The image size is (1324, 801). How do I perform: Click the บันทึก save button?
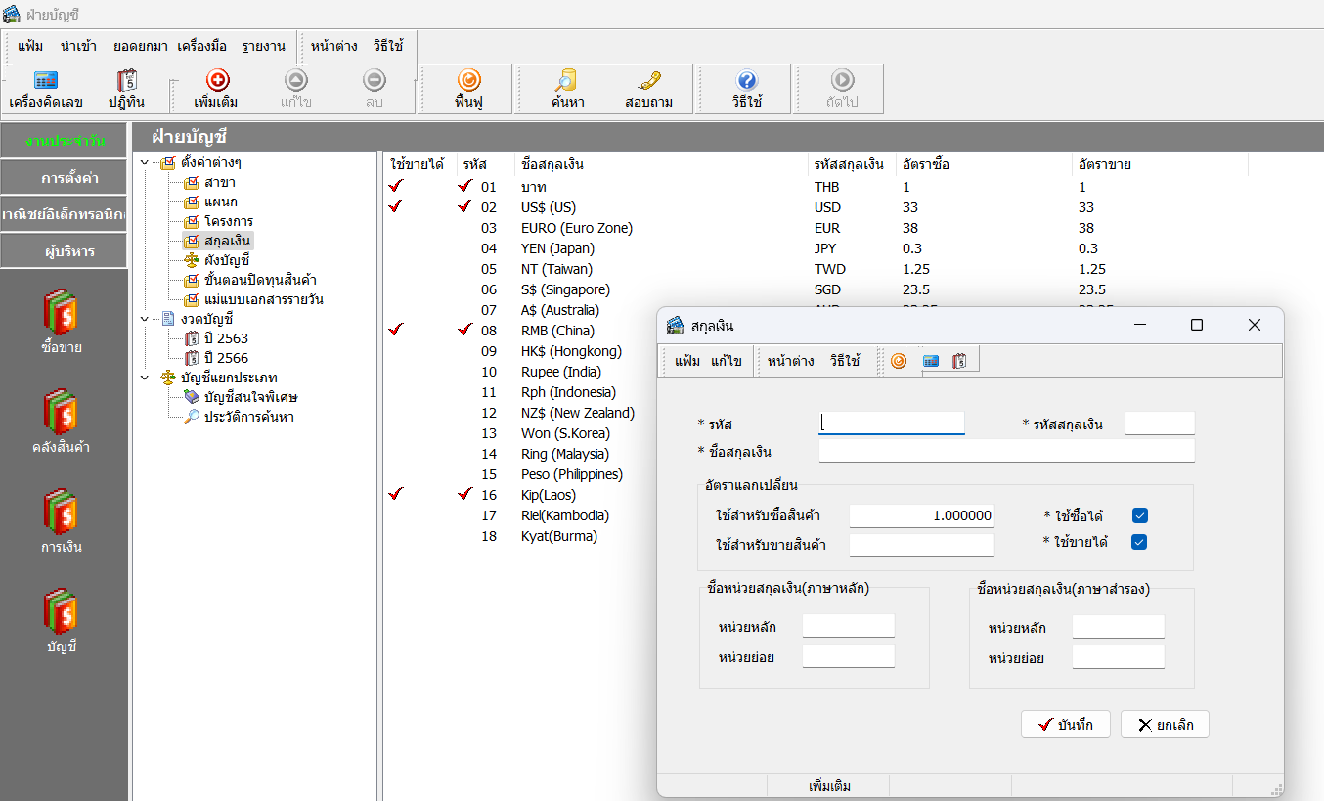click(1065, 725)
